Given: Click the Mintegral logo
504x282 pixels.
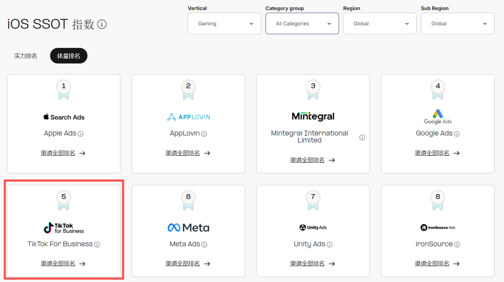Looking at the screenshot, I should tap(313, 116).
